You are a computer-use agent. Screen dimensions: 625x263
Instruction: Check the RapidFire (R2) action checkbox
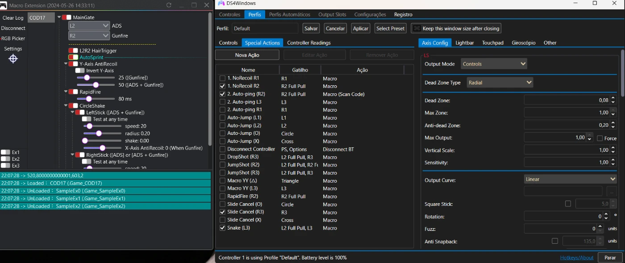click(x=223, y=196)
